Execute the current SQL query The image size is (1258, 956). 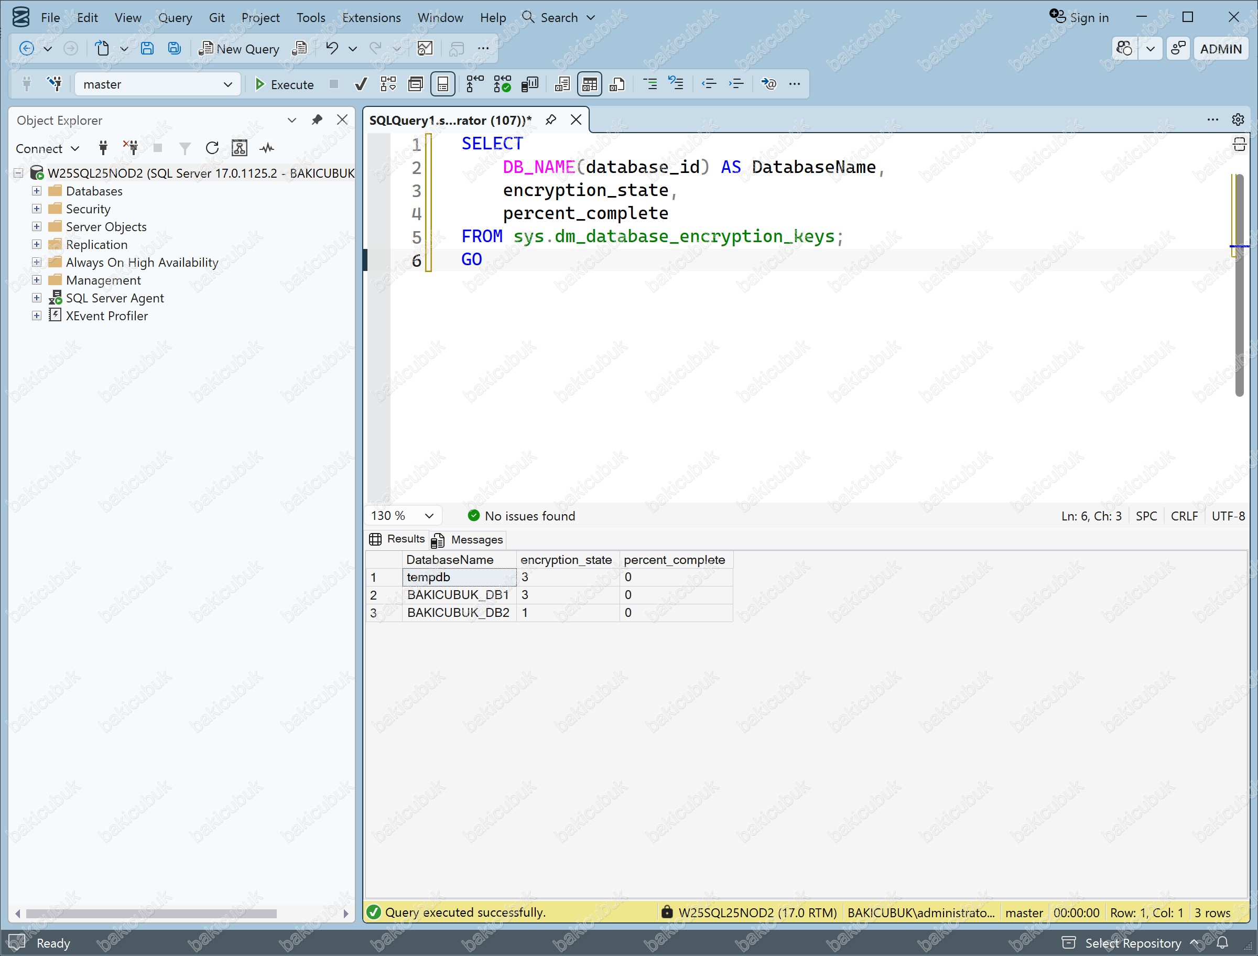tap(284, 84)
